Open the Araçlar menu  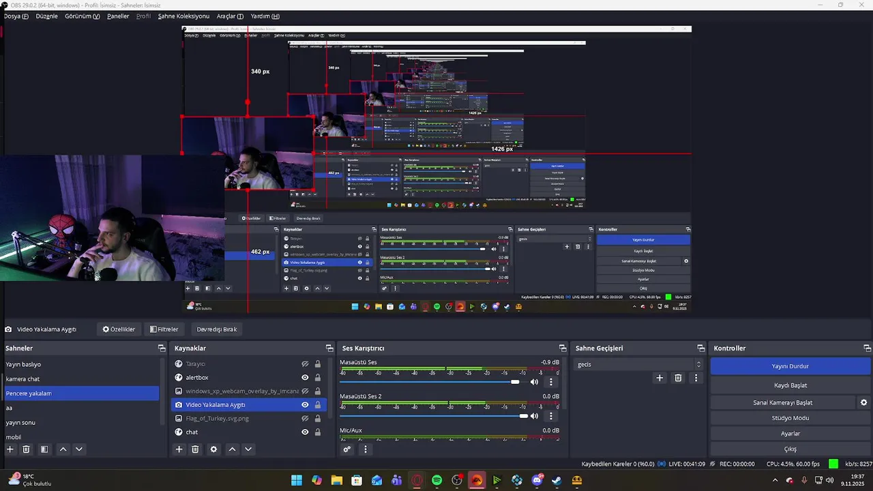(x=230, y=16)
